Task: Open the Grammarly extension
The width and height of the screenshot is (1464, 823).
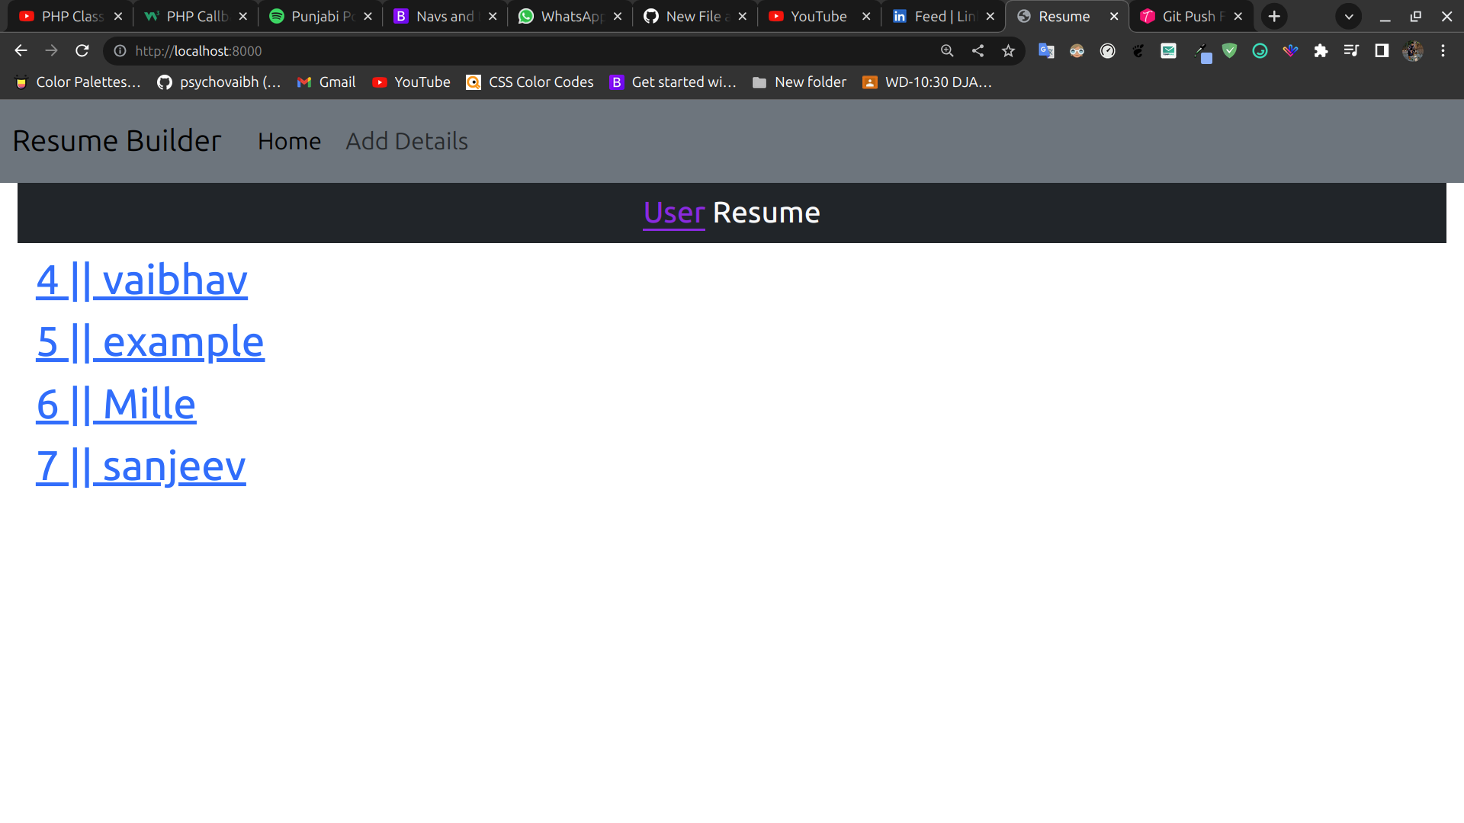Action: [x=1260, y=51]
